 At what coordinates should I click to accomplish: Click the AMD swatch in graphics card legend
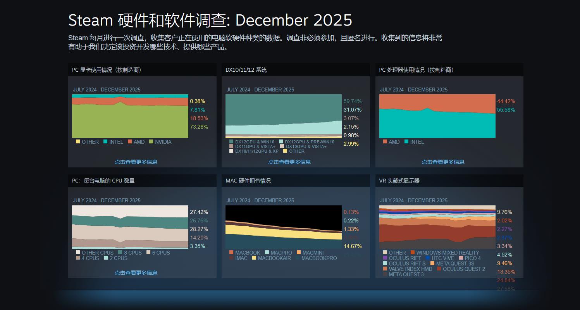tap(130, 142)
